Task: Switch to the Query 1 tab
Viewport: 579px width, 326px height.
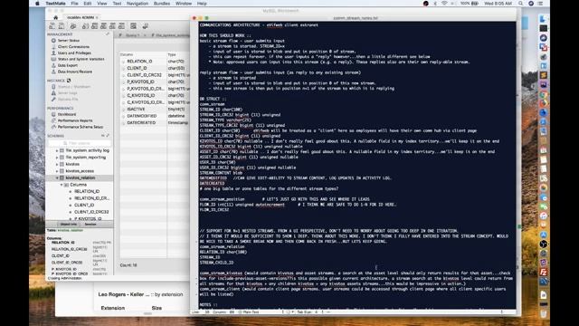Action: 132,35
